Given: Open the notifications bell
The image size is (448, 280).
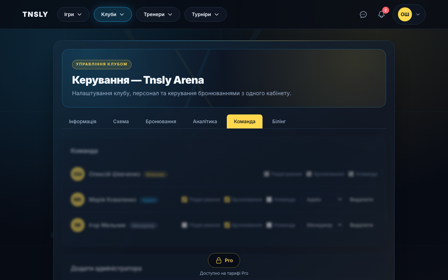Looking at the screenshot, I should point(381,15).
